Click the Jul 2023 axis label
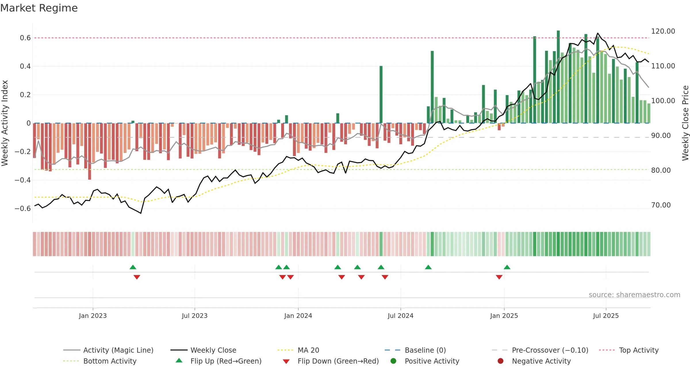The image size is (690, 388). (x=195, y=316)
